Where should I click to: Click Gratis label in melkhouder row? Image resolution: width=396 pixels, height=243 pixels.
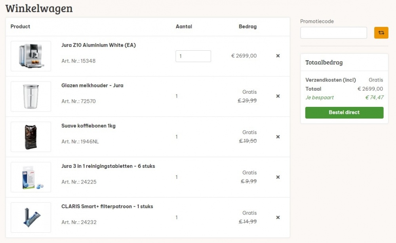click(x=249, y=92)
